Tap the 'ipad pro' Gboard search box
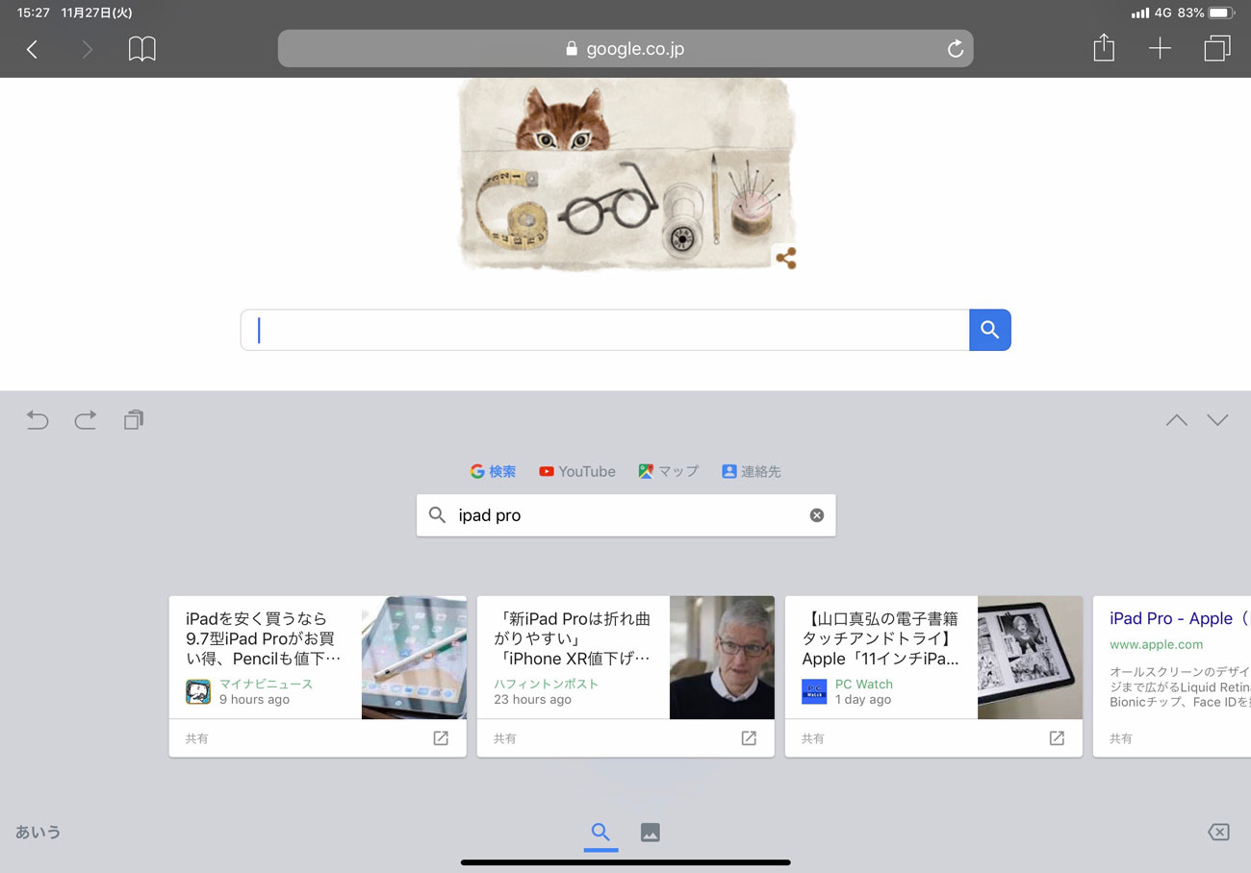The width and height of the screenshot is (1251, 873). [x=625, y=515]
